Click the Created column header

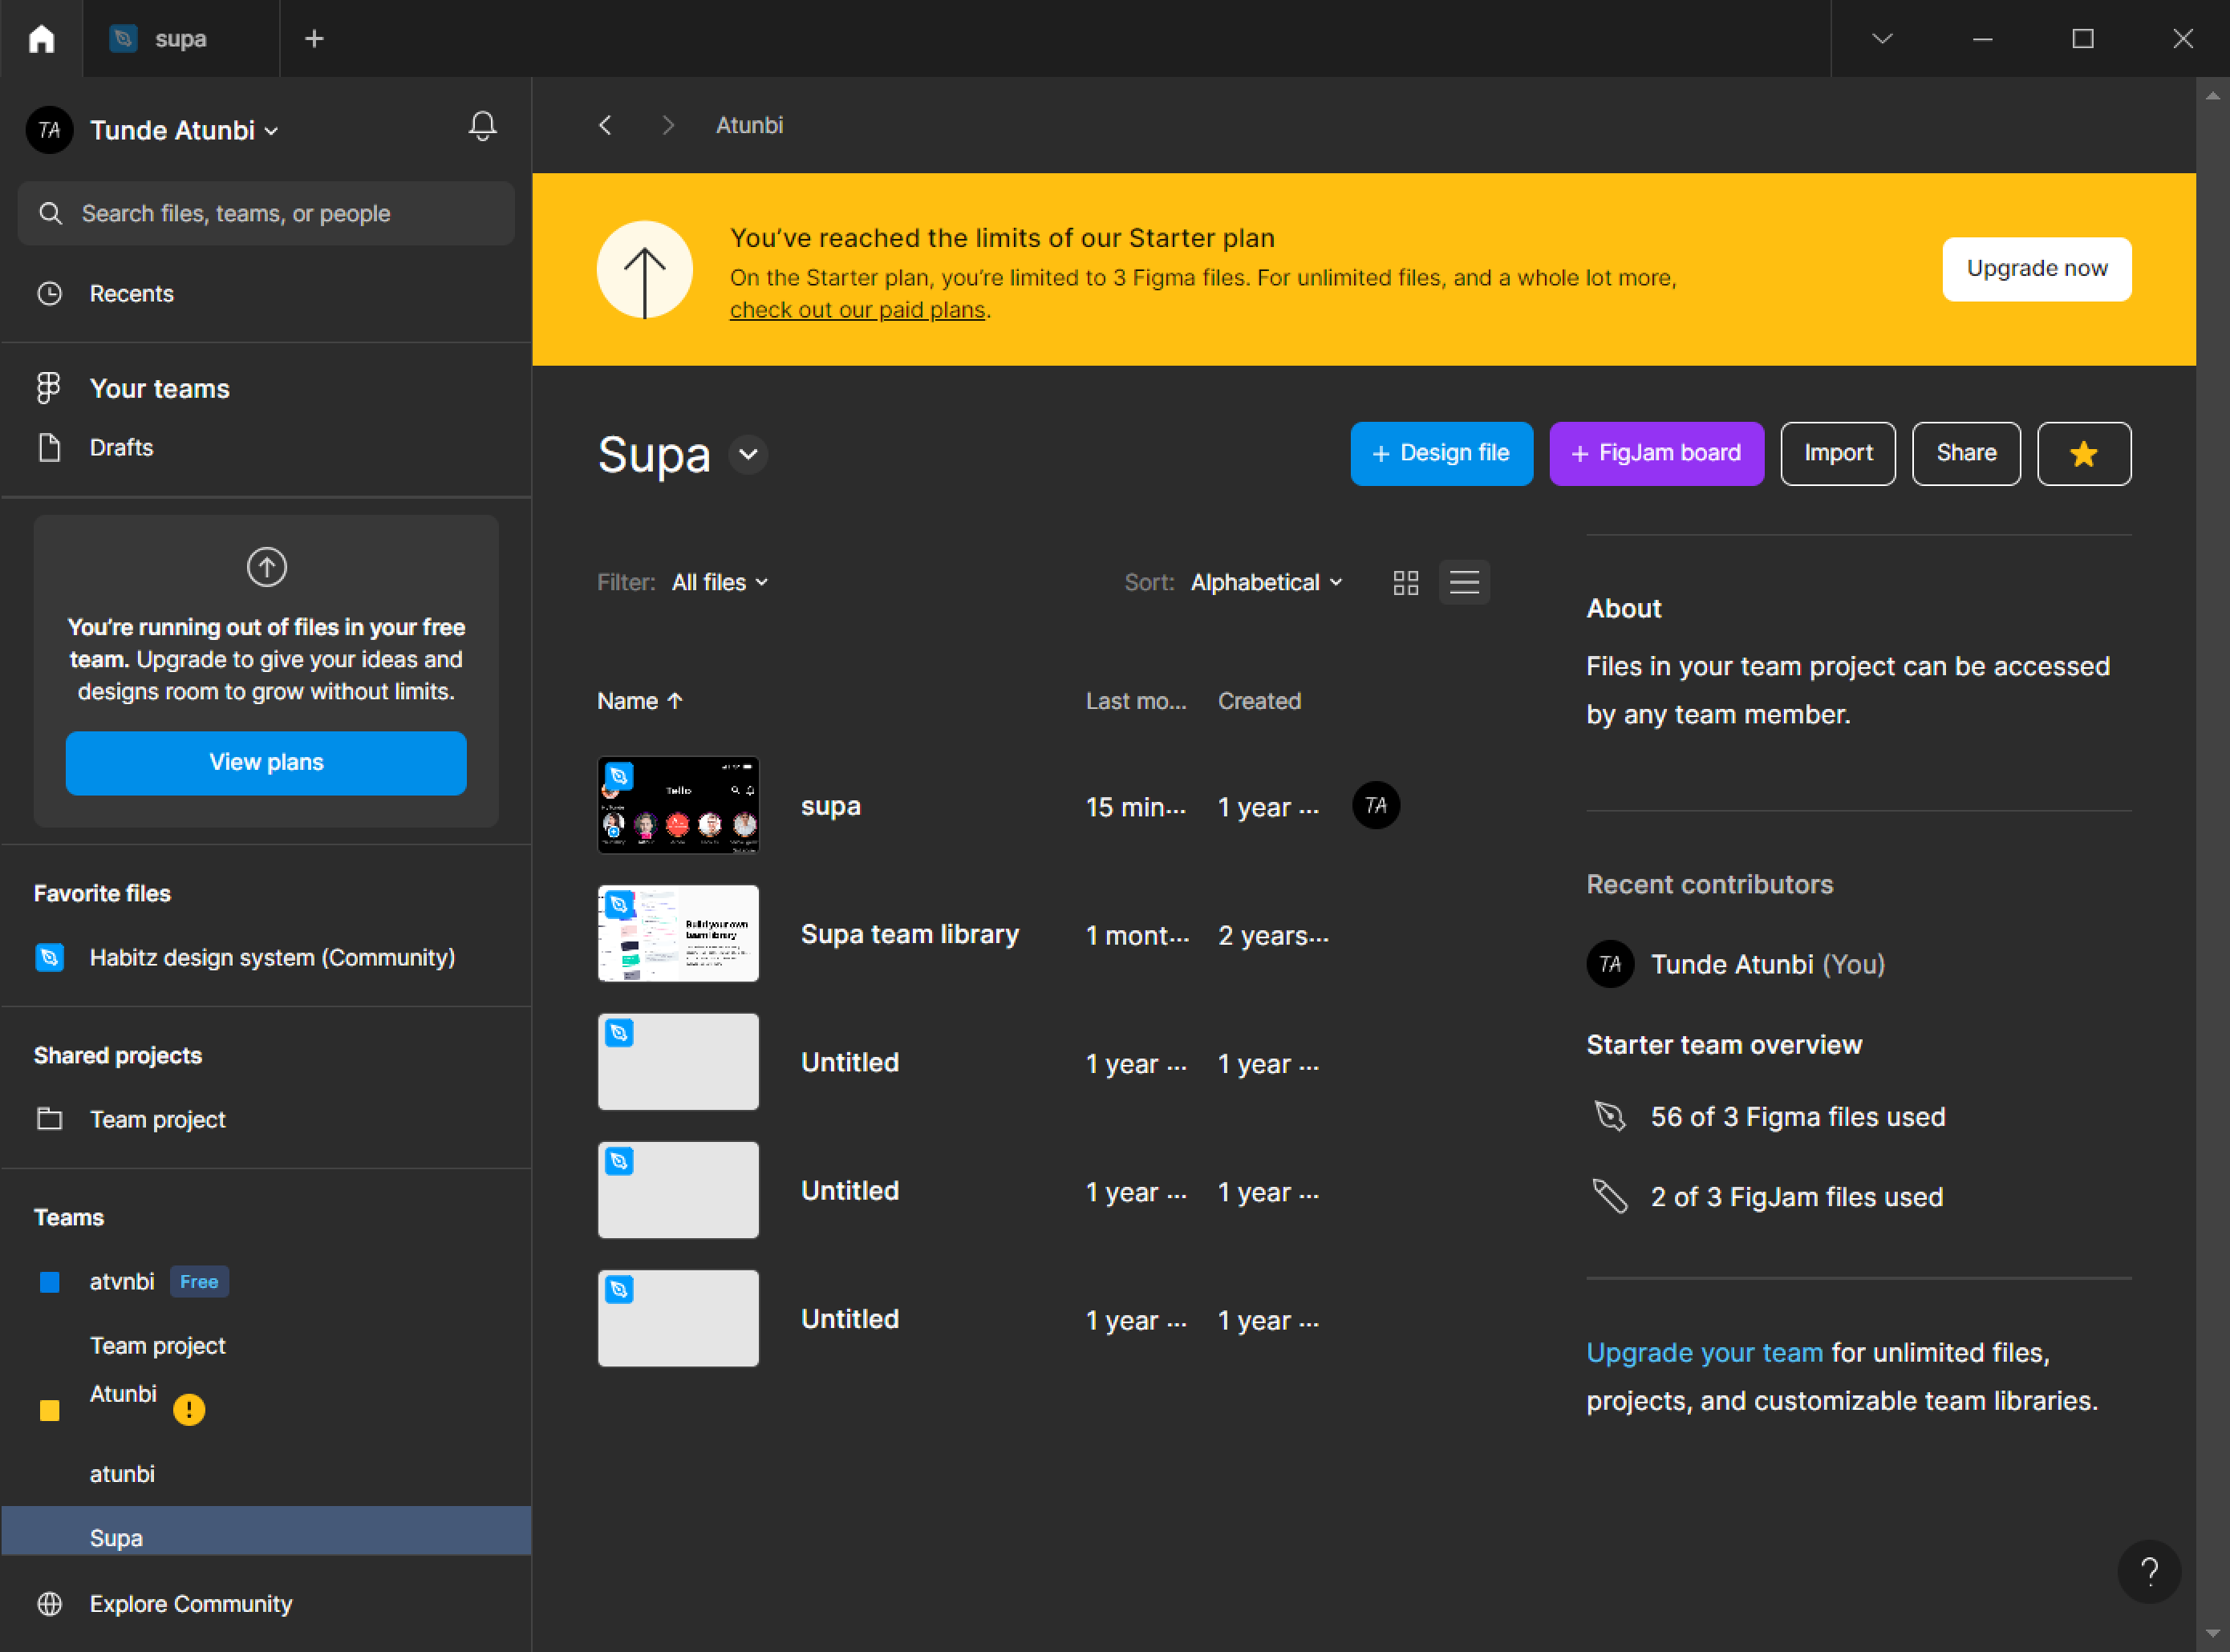1259,701
